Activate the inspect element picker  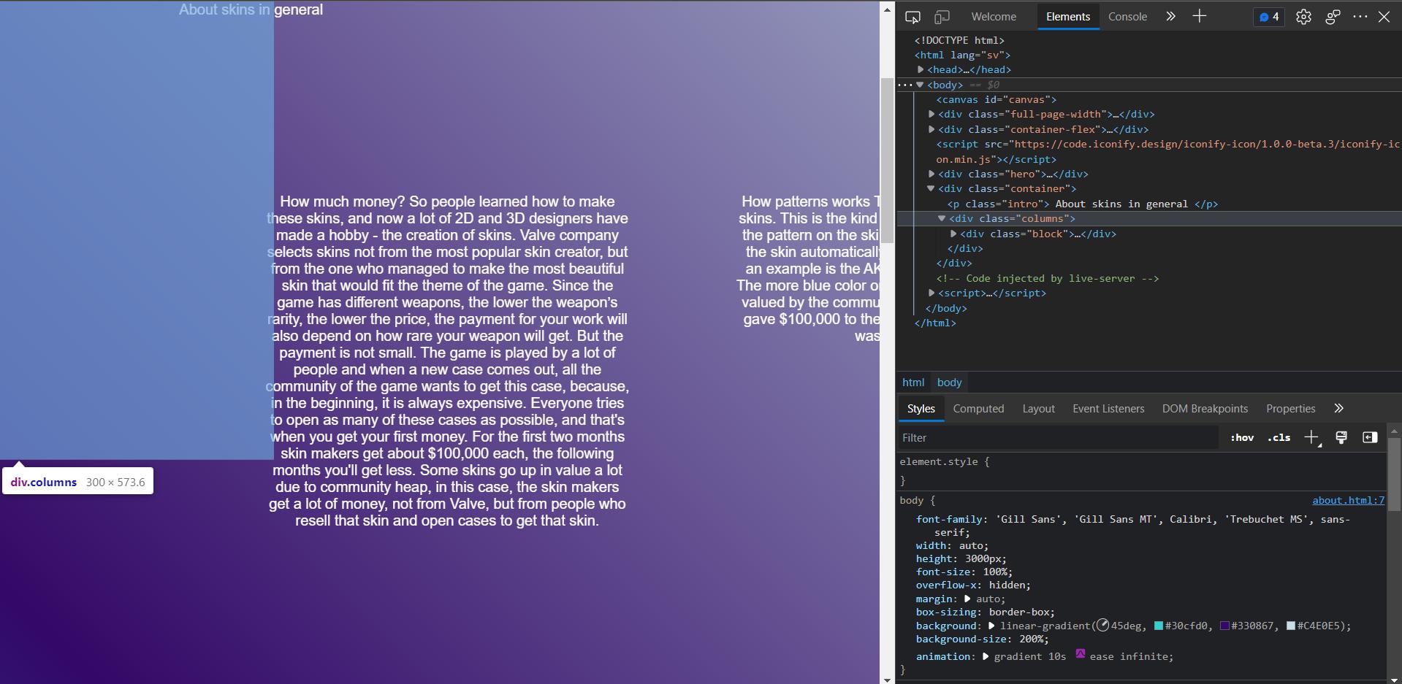pyautogui.click(x=913, y=17)
